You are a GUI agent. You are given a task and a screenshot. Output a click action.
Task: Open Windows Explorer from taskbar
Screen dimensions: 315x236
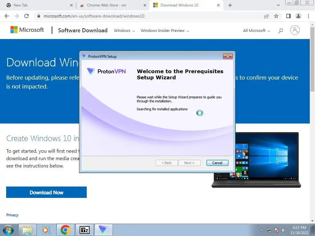(x=27, y=230)
